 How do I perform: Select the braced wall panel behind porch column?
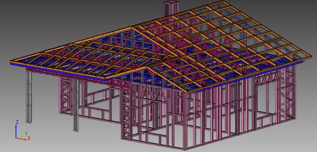[67, 95]
